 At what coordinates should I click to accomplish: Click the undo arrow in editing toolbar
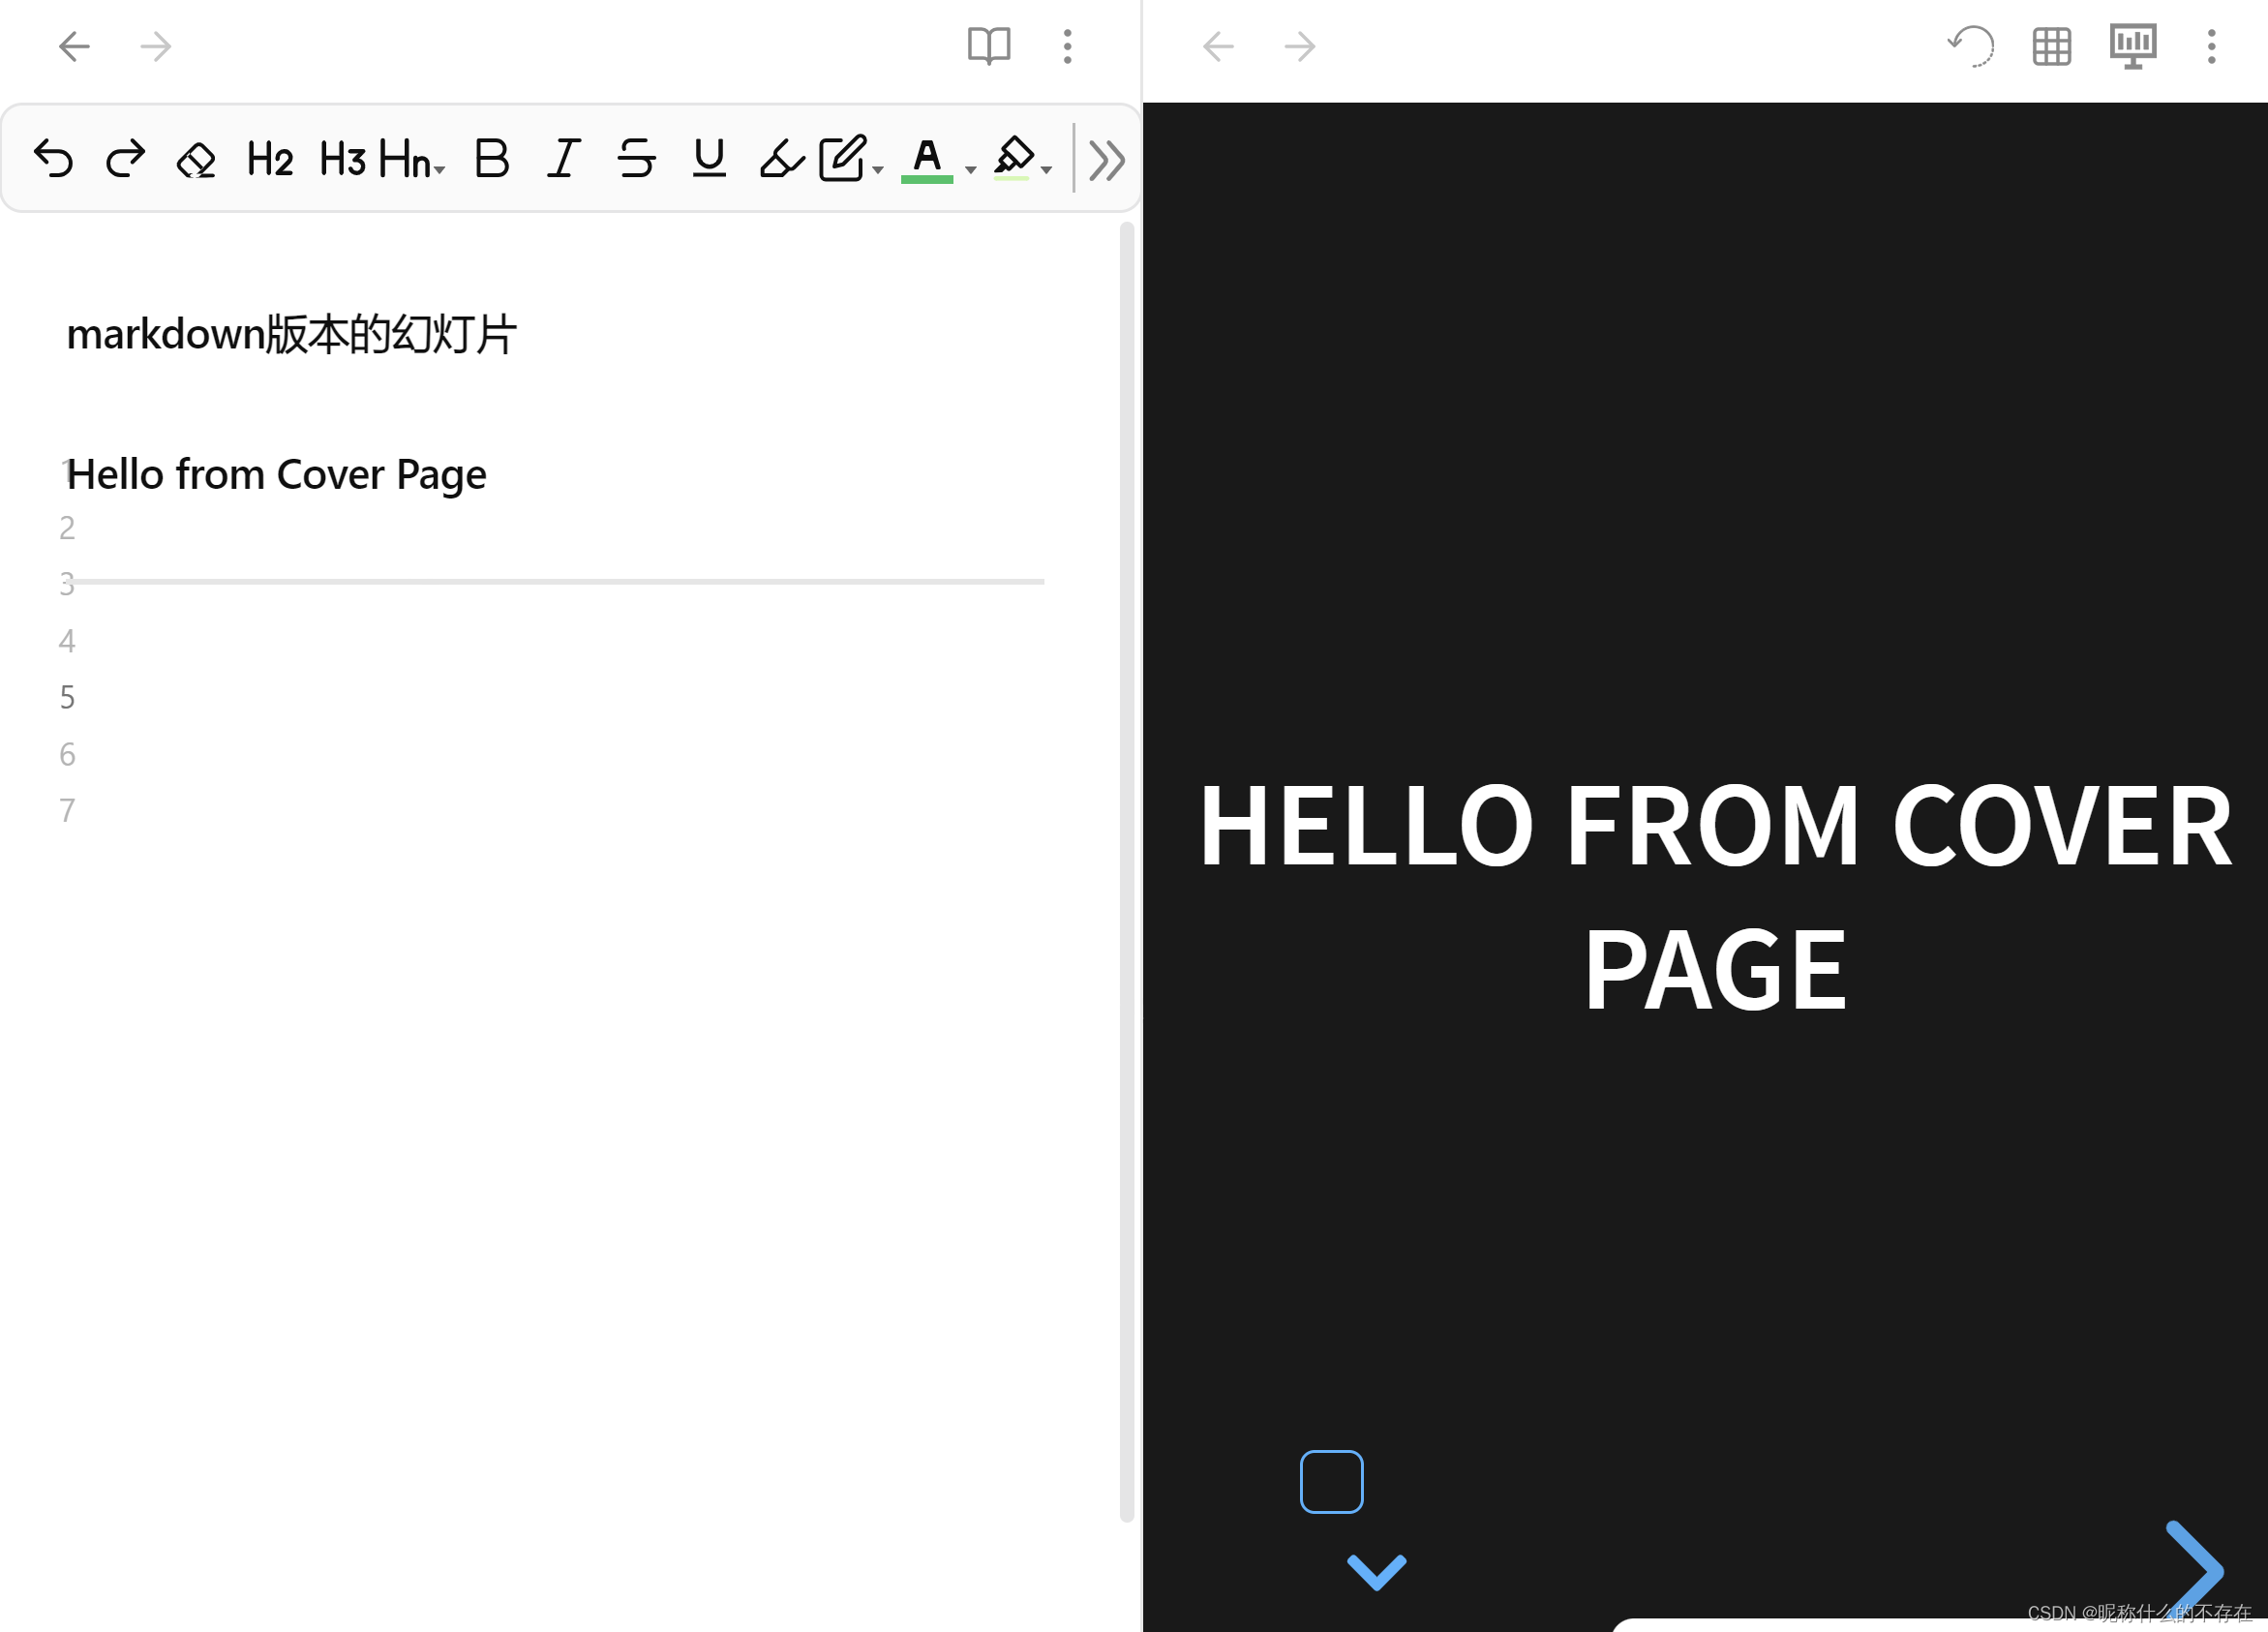[53, 159]
